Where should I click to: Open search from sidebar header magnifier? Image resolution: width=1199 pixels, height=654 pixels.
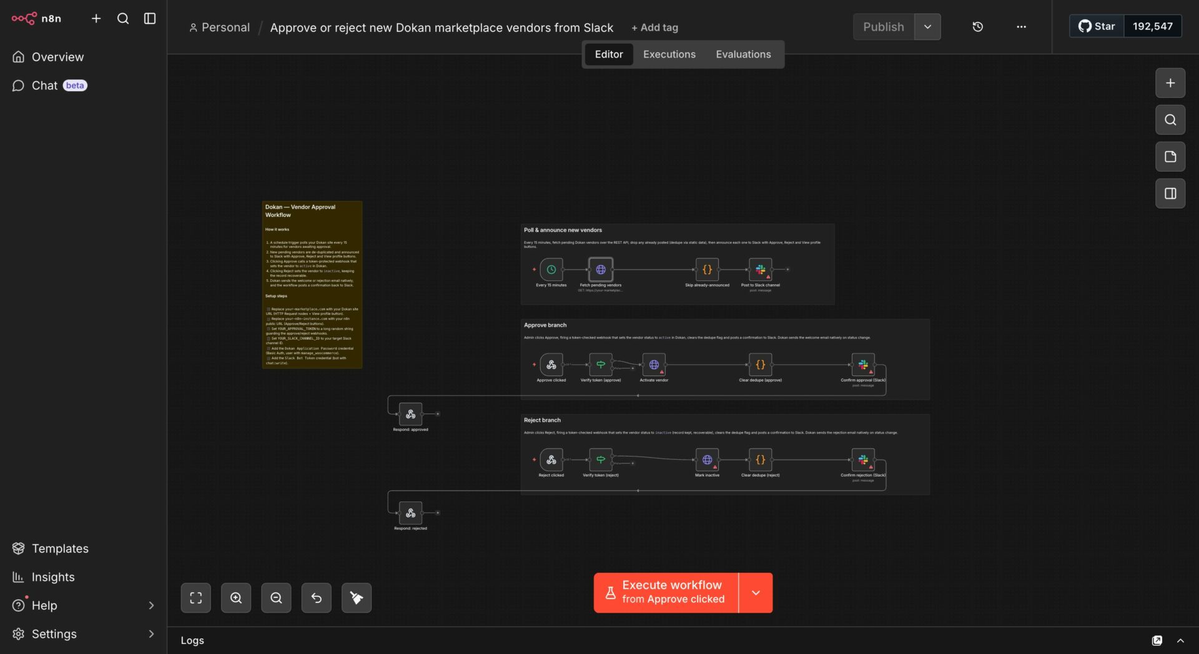click(x=123, y=19)
